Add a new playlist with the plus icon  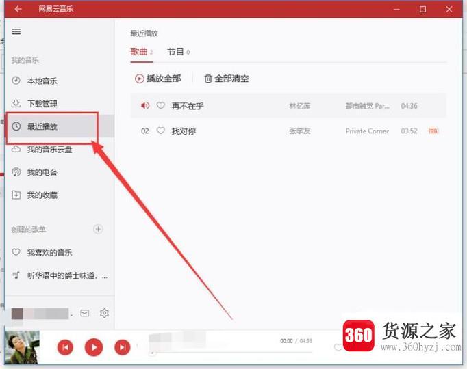coord(98,229)
